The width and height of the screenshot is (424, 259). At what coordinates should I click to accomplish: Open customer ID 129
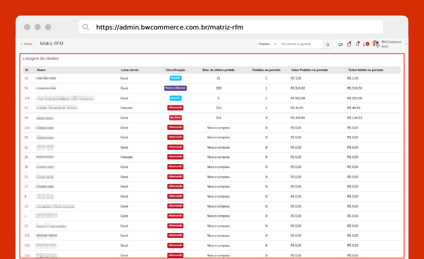(x=27, y=98)
